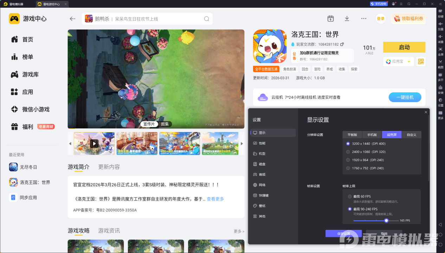Click previous arrow of screenshot thumbnails
445x253 pixels.
70,144
